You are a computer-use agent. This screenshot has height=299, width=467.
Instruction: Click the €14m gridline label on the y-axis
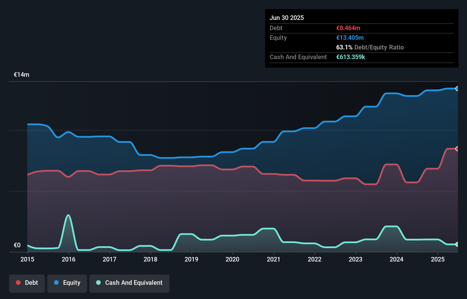tap(21, 74)
